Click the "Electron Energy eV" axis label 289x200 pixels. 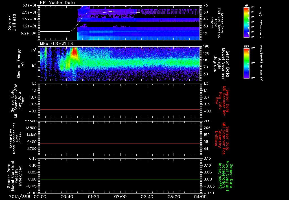[x=20, y=64]
